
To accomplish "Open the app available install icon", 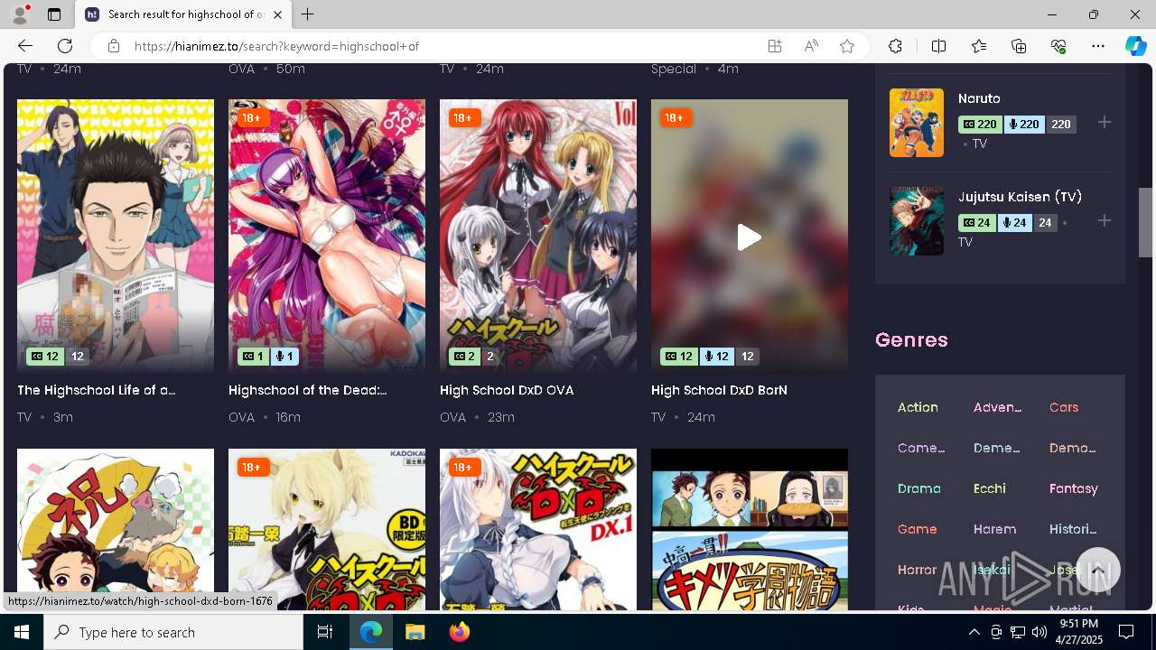I will [x=775, y=46].
